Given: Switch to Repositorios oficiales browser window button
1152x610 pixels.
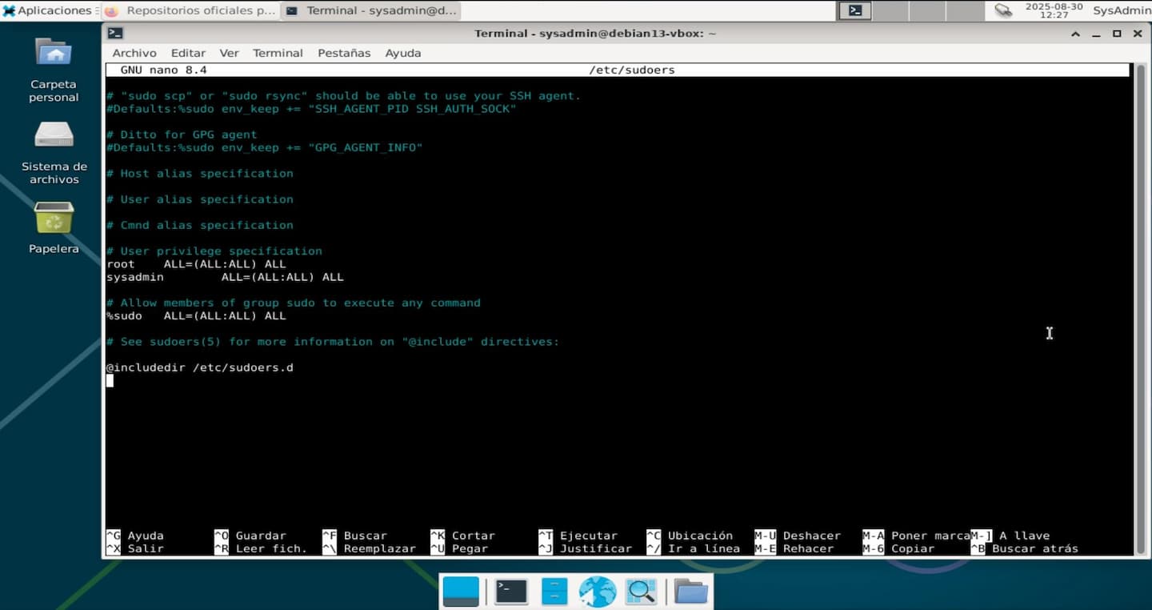Looking at the screenshot, I should pyautogui.click(x=190, y=10).
